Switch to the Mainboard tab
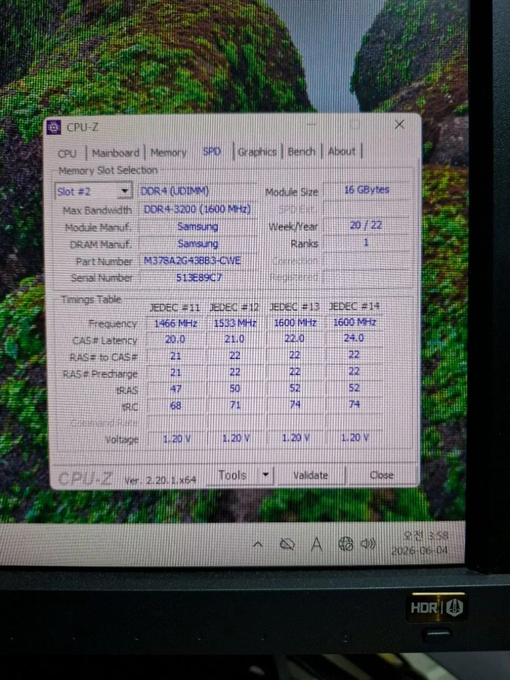 [x=116, y=153]
